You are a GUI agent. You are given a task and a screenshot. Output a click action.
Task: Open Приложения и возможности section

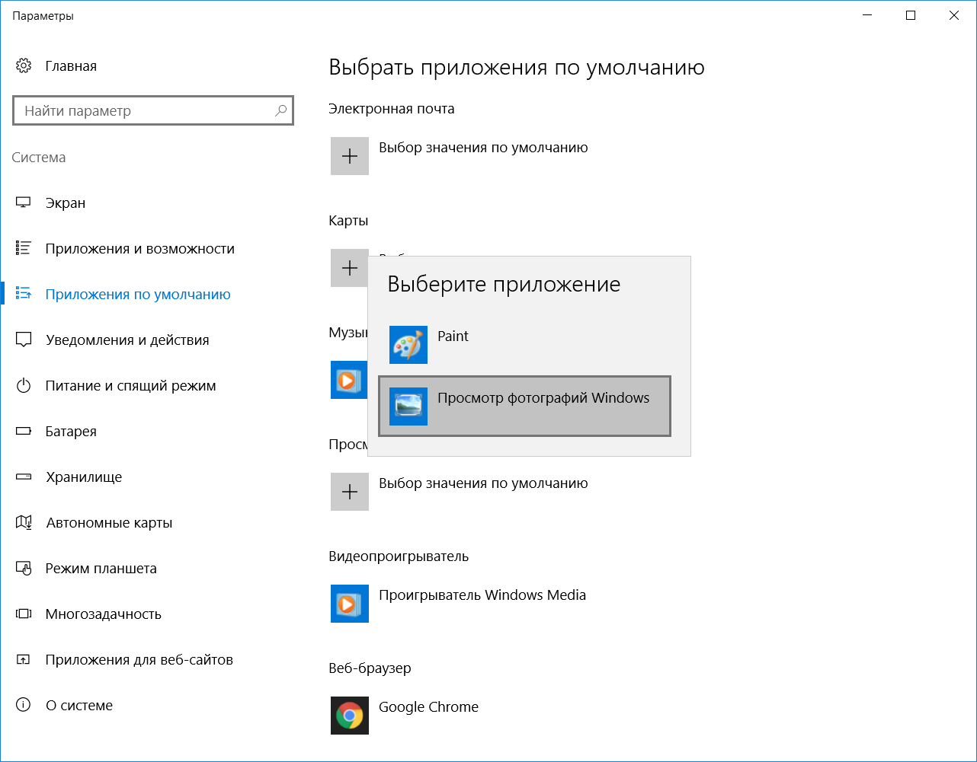(153, 249)
